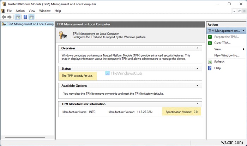Open the View menu

(32, 11)
